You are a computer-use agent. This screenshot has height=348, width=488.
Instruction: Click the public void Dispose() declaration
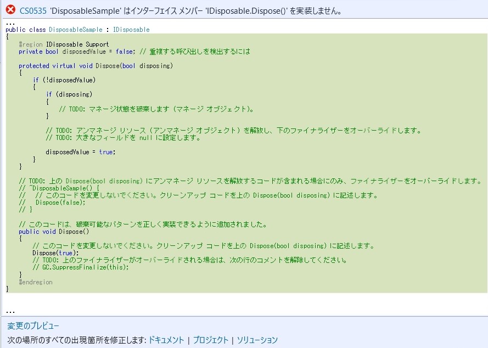tap(54, 231)
